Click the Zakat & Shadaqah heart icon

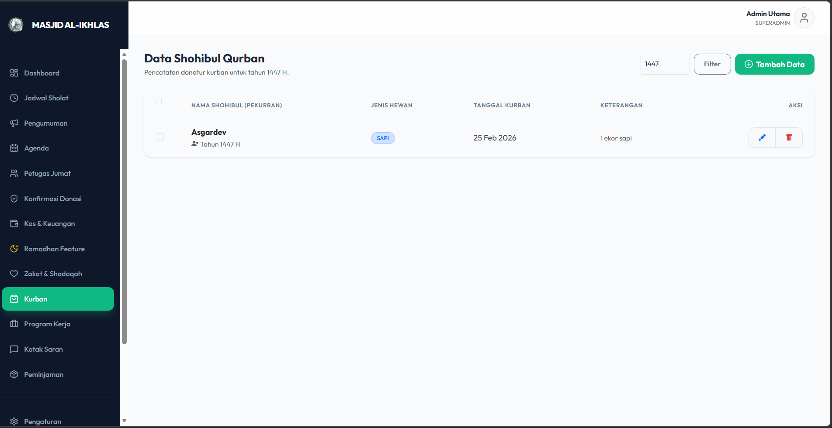click(x=14, y=274)
